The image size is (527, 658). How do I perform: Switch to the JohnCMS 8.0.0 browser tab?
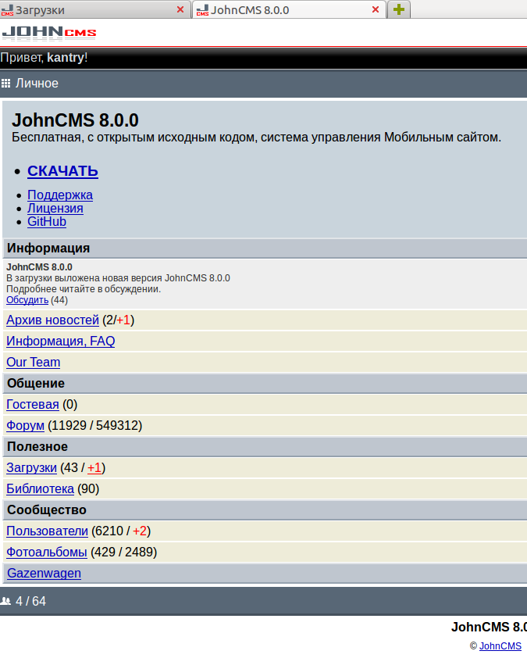pos(290,9)
